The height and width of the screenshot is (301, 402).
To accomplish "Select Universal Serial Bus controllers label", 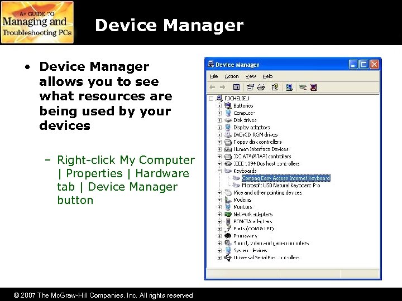I will (x=266, y=258).
